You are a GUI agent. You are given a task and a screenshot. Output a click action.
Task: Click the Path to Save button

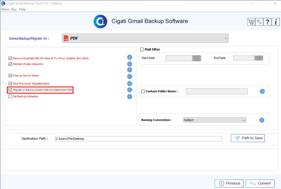(x=248, y=138)
